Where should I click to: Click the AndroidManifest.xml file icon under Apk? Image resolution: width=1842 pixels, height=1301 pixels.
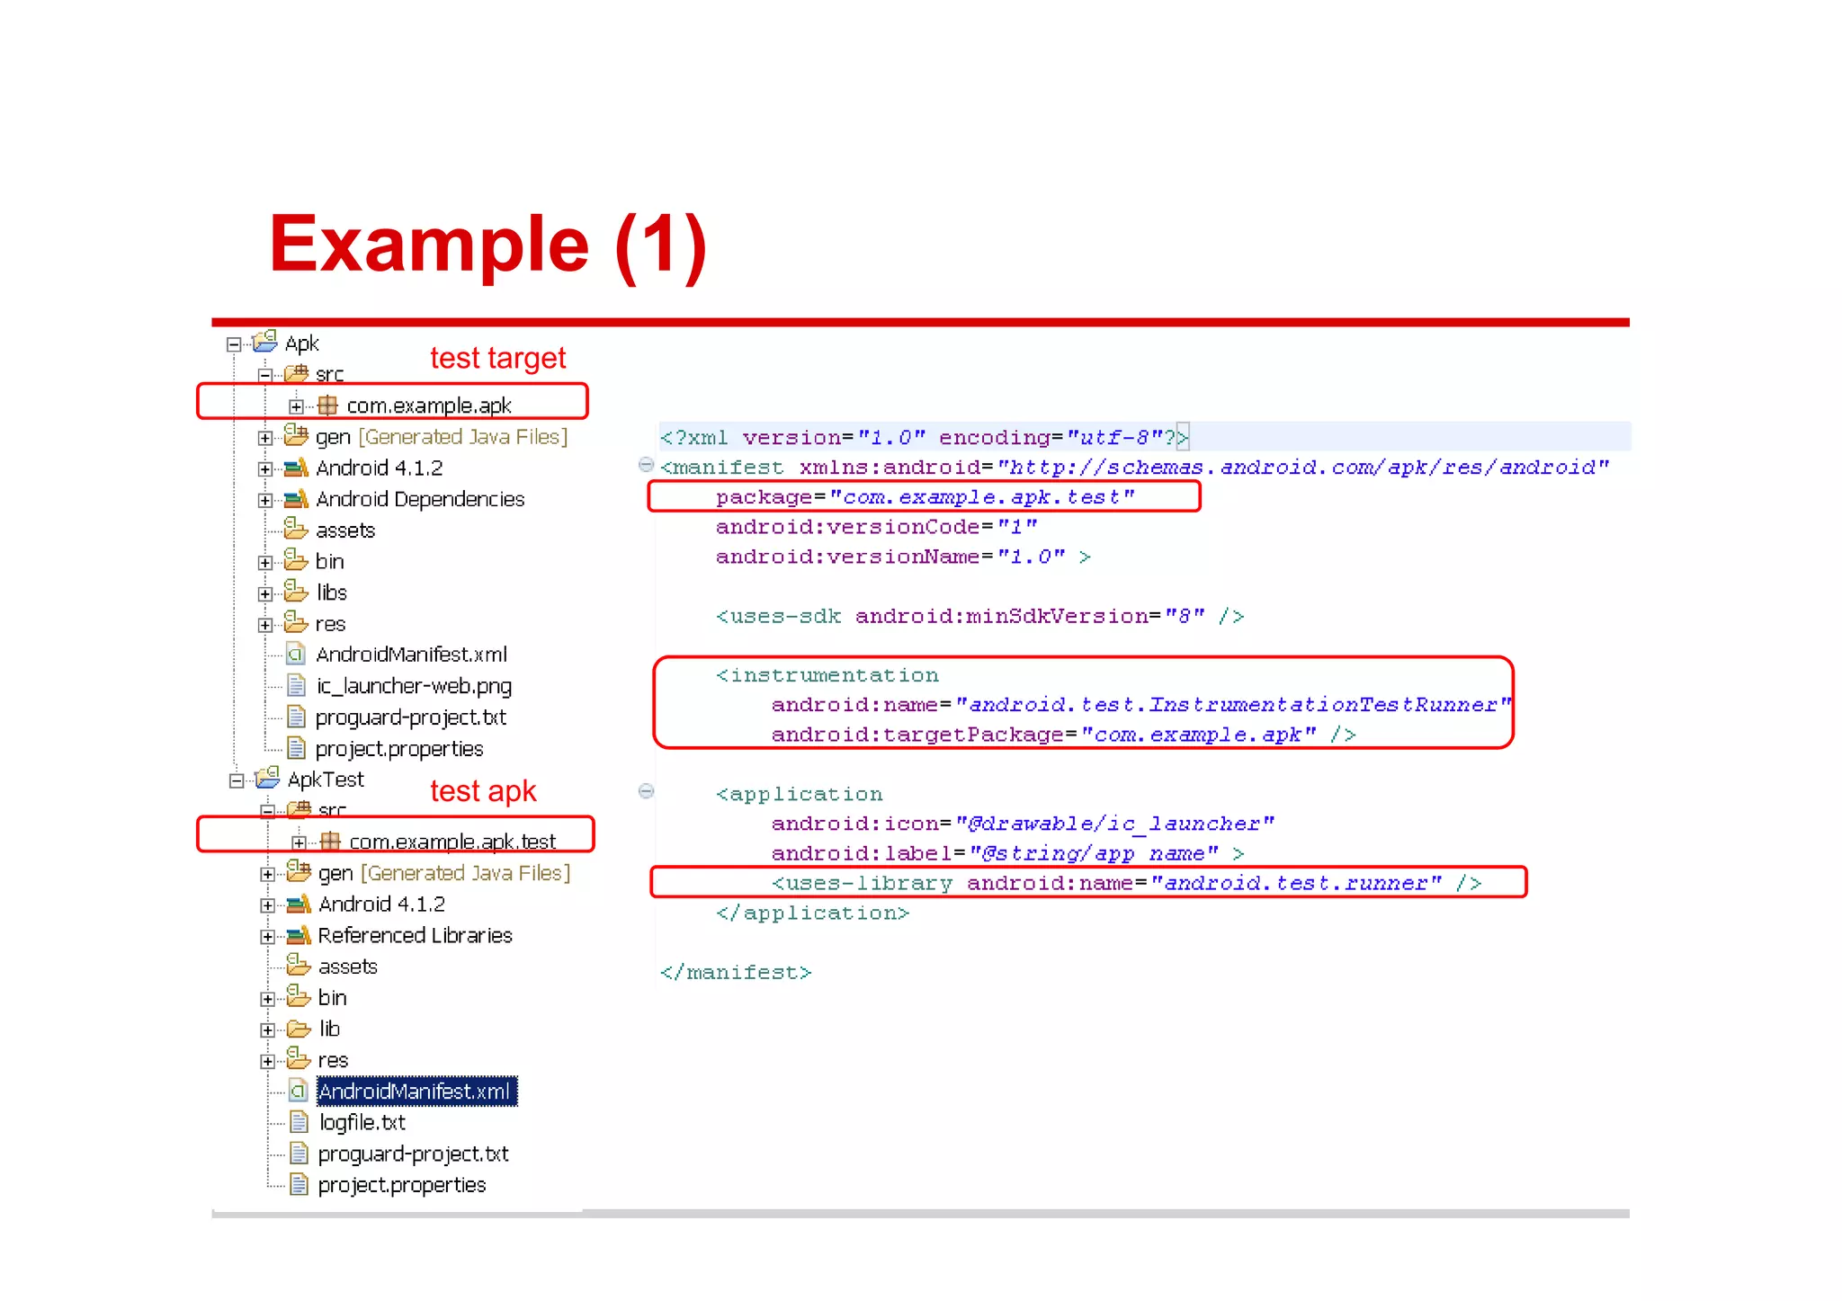tap(296, 655)
